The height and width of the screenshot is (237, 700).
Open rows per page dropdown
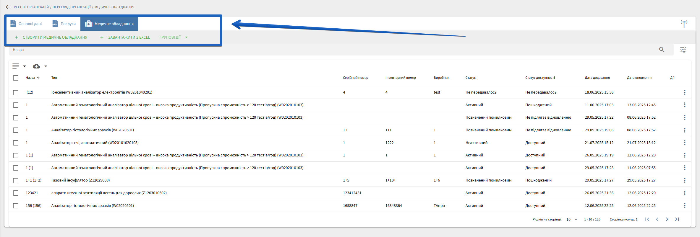click(572, 219)
